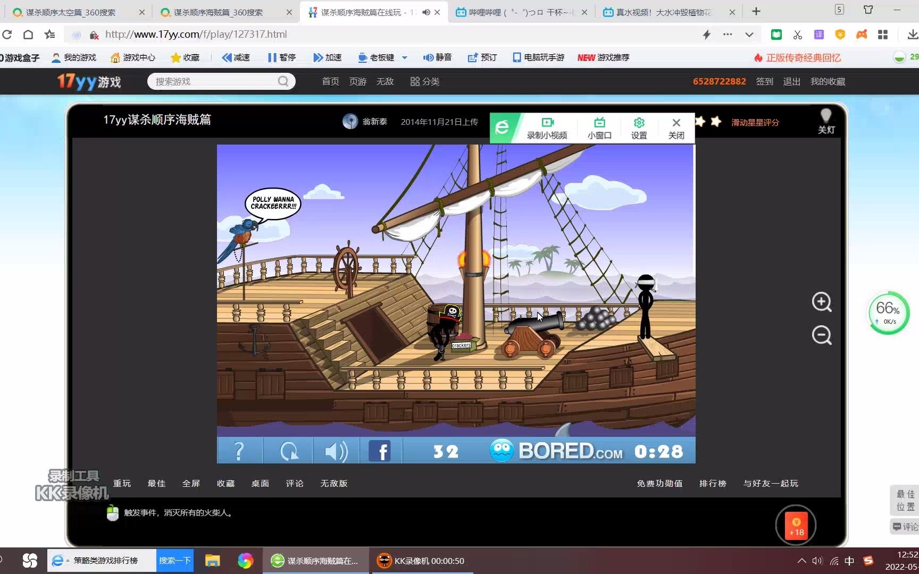The width and height of the screenshot is (919, 574).
Task: Switch to the 真水视频 tab
Action: (x=669, y=12)
